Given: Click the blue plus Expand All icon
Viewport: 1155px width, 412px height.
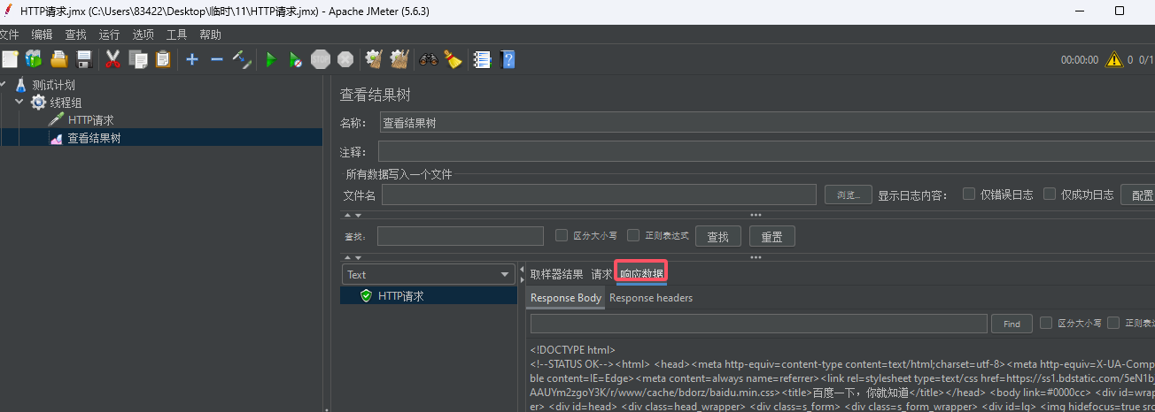Looking at the screenshot, I should (x=192, y=59).
